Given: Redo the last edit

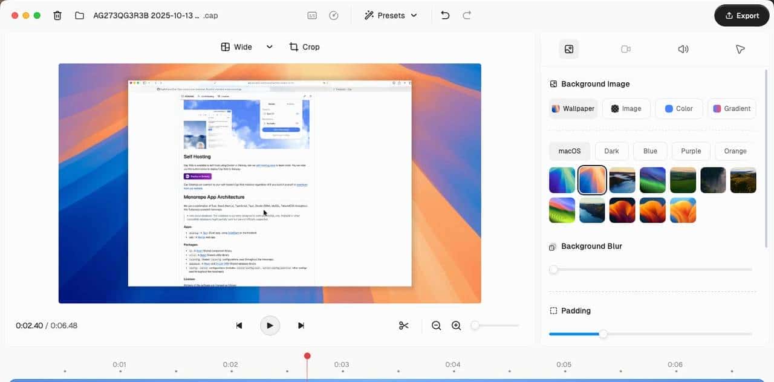Looking at the screenshot, I should [467, 16].
